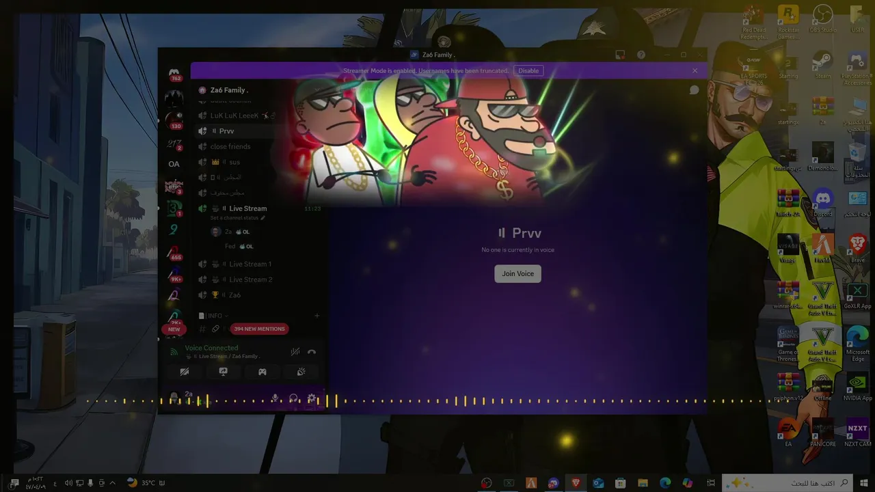Open the soundboard icon

click(x=301, y=372)
